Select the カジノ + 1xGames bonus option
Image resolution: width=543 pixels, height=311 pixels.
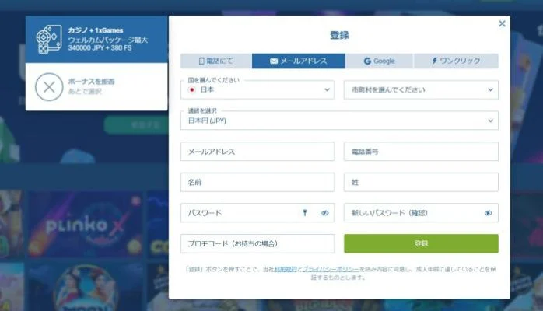(96, 39)
